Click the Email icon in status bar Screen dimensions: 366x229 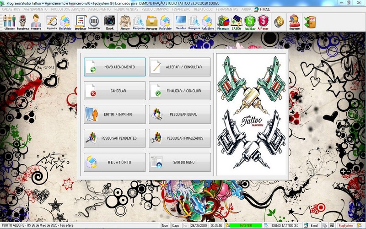(x=306, y=225)
